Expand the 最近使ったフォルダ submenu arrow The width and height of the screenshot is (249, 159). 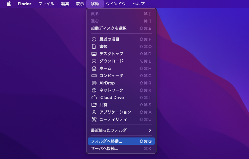pos(150,130)
